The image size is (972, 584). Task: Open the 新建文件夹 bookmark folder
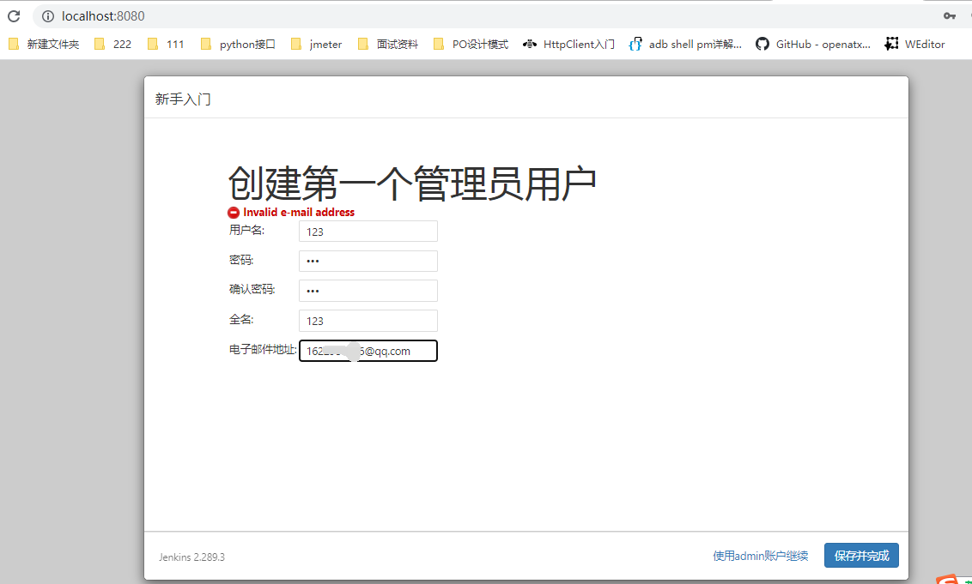44,44
